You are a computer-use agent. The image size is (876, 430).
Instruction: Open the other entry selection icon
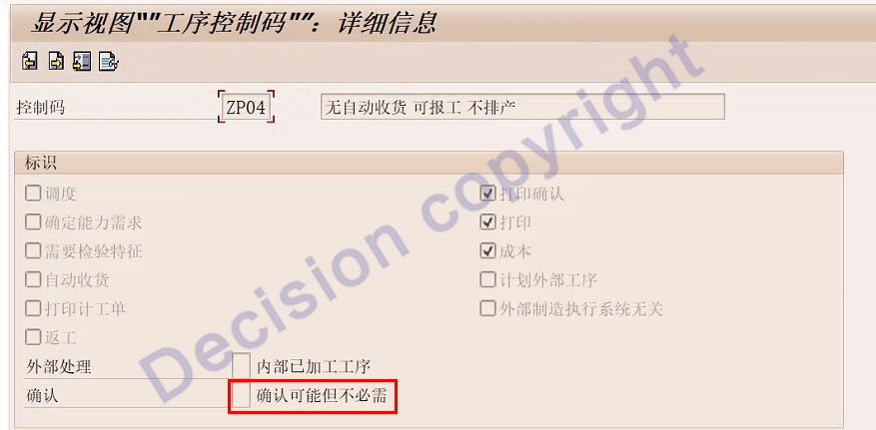pos(82,61)
